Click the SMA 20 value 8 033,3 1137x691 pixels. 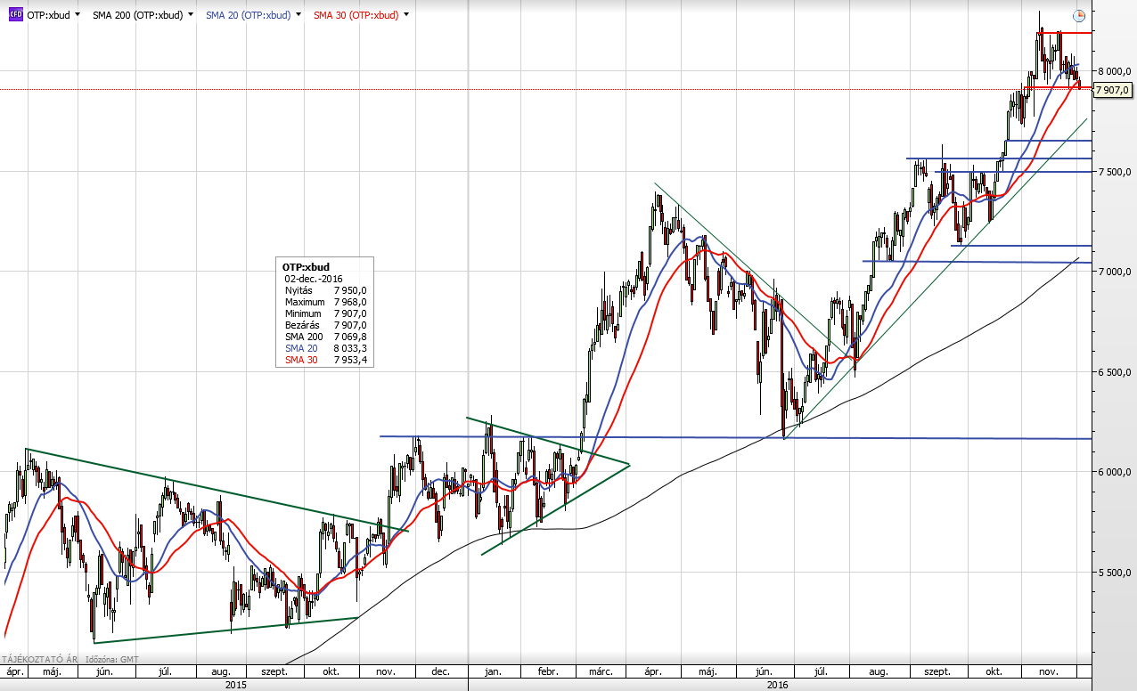point(350,348)
